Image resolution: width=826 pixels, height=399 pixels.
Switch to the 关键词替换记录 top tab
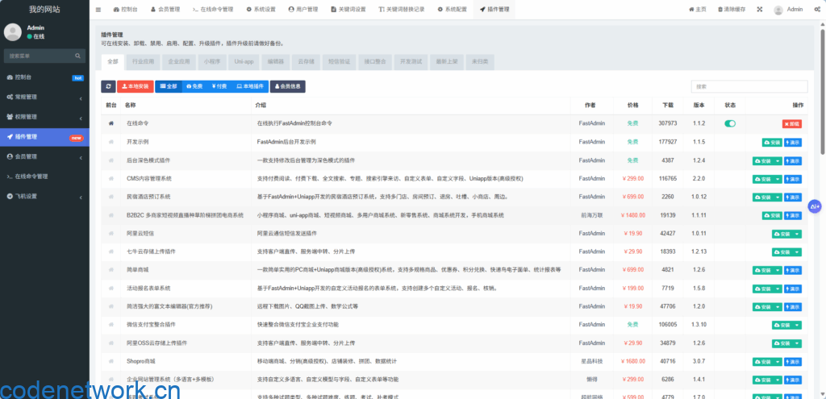402,10
